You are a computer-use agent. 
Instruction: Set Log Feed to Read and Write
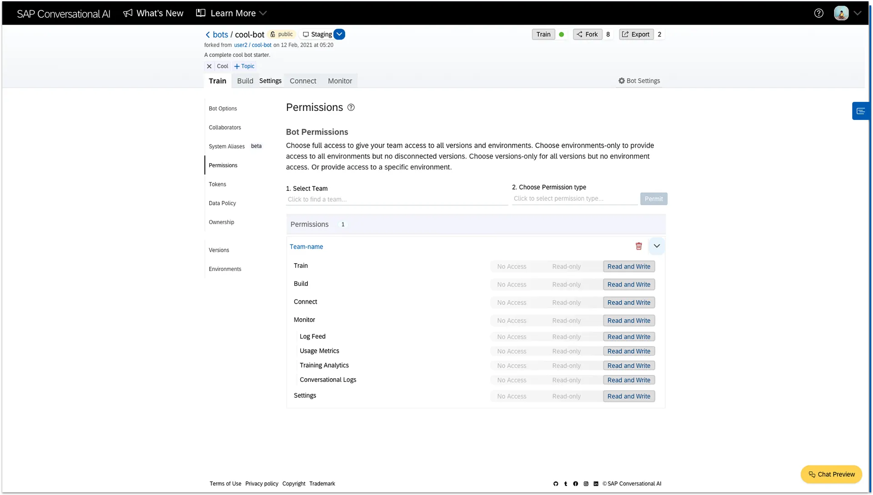point(629,337)
